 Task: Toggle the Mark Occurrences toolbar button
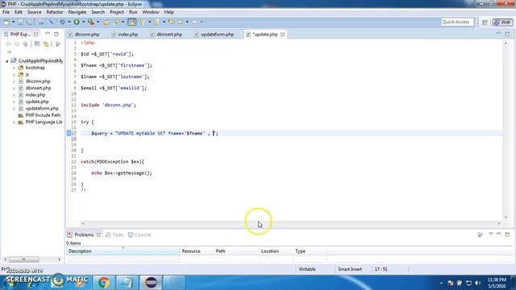click(x=131, y=22)
